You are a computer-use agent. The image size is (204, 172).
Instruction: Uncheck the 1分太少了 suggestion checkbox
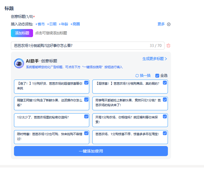(x=86, y=116)
